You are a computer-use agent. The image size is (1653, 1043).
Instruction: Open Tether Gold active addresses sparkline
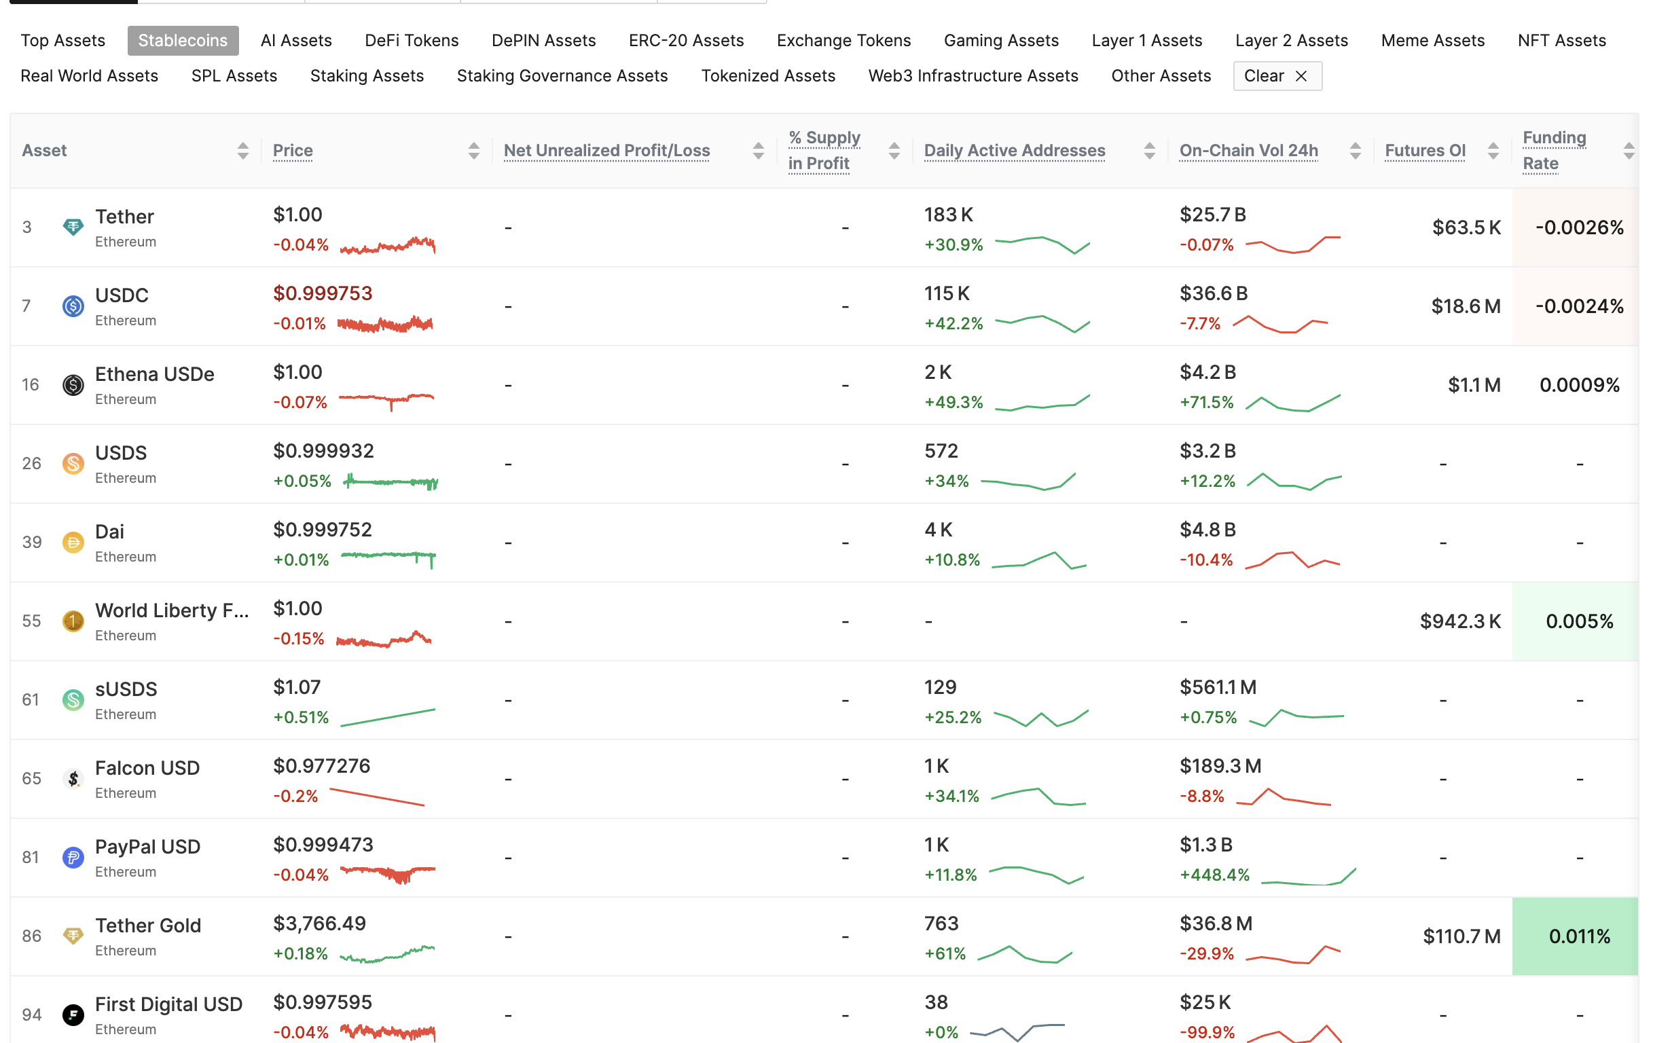click(1025, 954)
